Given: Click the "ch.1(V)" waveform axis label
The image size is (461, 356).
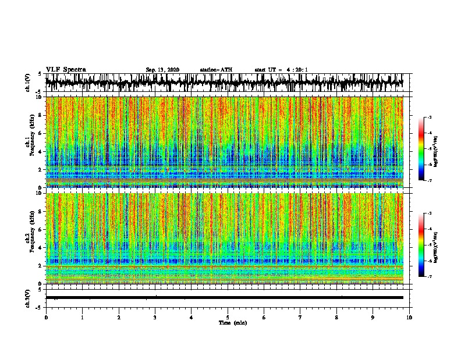Looking at the screenshot, I should coord(28,83).
